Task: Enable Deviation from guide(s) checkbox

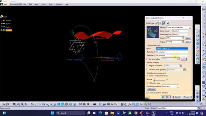Action: coord(147,70)
